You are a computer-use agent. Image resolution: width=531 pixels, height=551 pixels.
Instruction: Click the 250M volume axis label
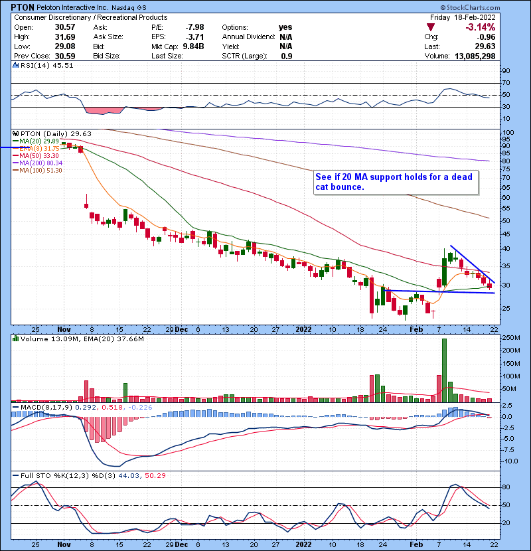[x=512, y=338]
